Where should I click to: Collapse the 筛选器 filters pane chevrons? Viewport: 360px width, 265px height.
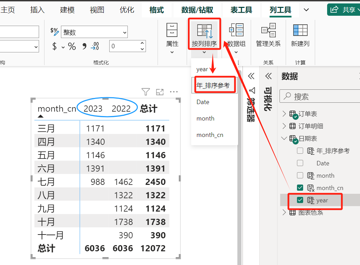251,76
